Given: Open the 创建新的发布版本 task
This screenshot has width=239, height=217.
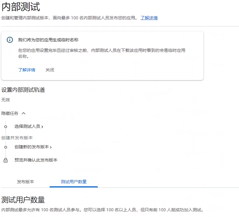Looking at the screenshot, I should tap(33, 147).
